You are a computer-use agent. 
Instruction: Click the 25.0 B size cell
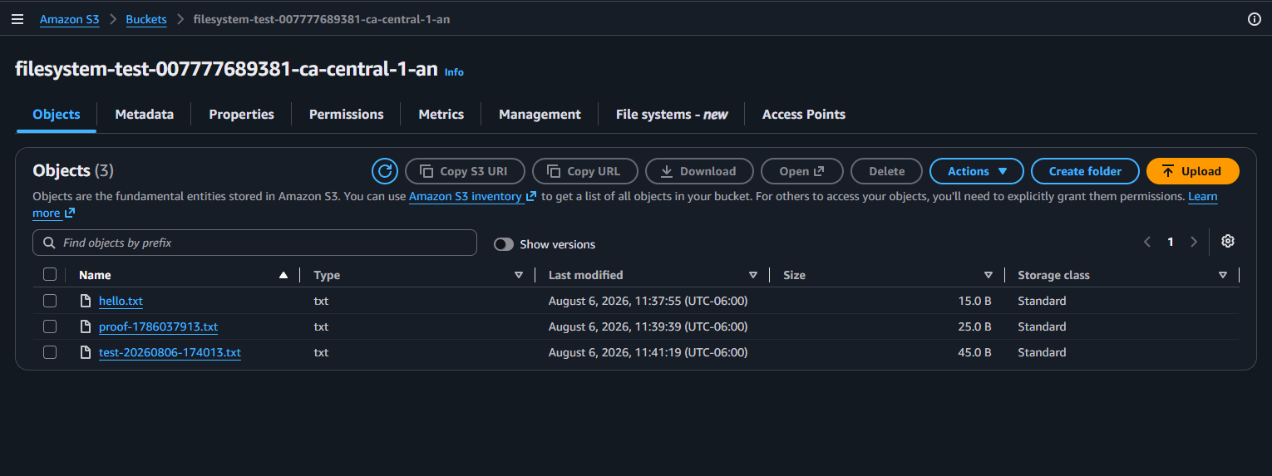pos(974,326)
